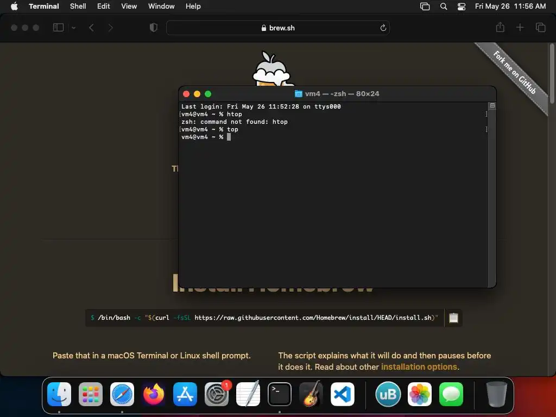Click the Last login line in Terminal

pyautogui.click(x=261, y=106)
